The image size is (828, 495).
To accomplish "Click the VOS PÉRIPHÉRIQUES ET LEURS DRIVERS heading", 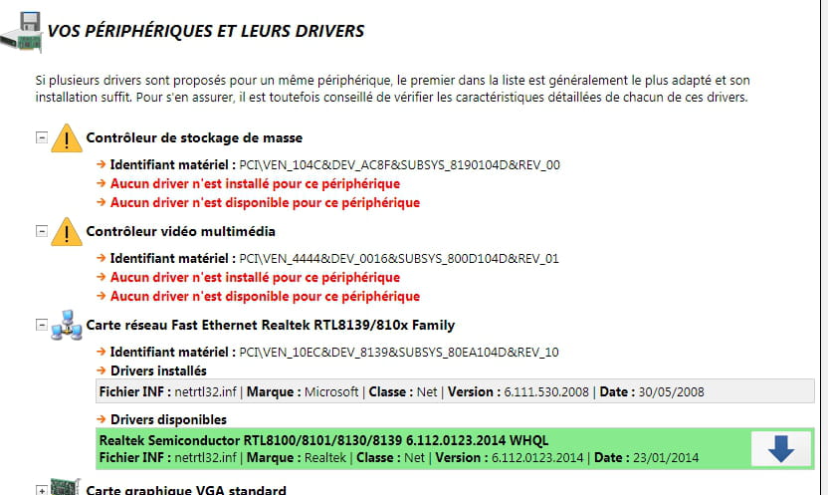I will pyautogui.click(x=205, y=31).
